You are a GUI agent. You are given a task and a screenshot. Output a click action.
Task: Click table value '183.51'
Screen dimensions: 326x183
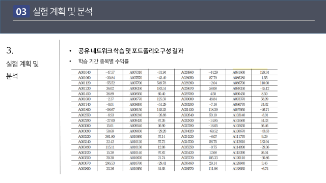pyautogui.click(x=161, y=88)
